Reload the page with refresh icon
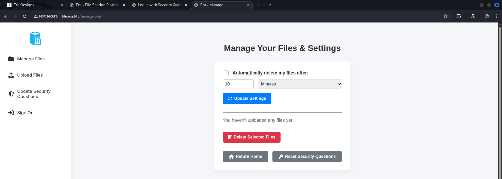 25,16
